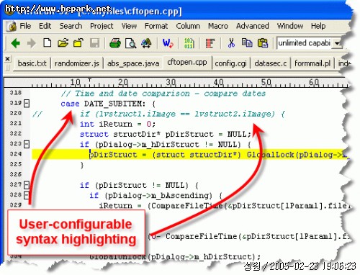Open the find dropdown arrow next to 'unlimited capabi'
Viewport: 360px width, 275px height.
(x=337, y=43)
